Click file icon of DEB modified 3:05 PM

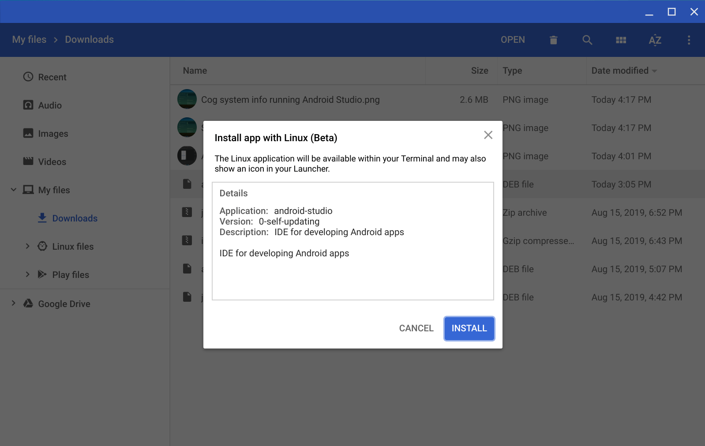187,184
